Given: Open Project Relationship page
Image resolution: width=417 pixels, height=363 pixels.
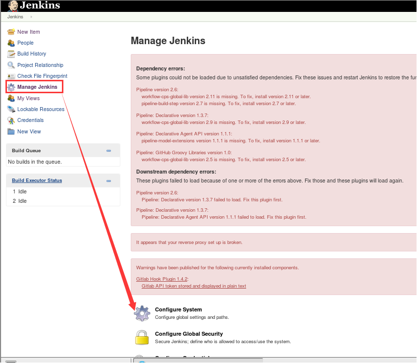Looking at the screenshot, I should 40,65.
